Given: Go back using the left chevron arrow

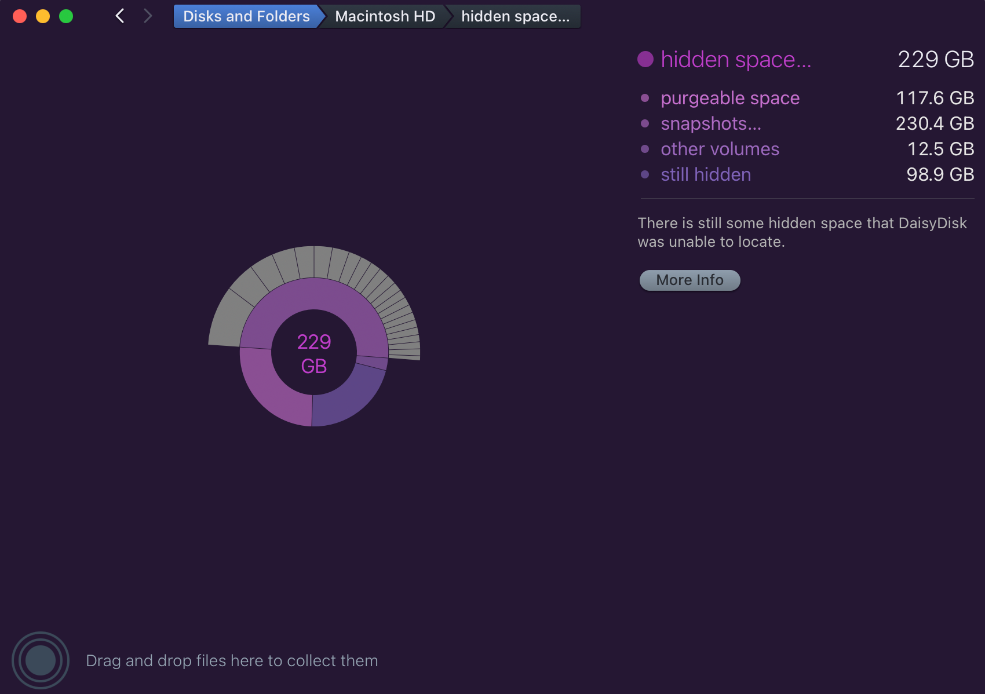Looking at the screenshot, I should 120,16.
